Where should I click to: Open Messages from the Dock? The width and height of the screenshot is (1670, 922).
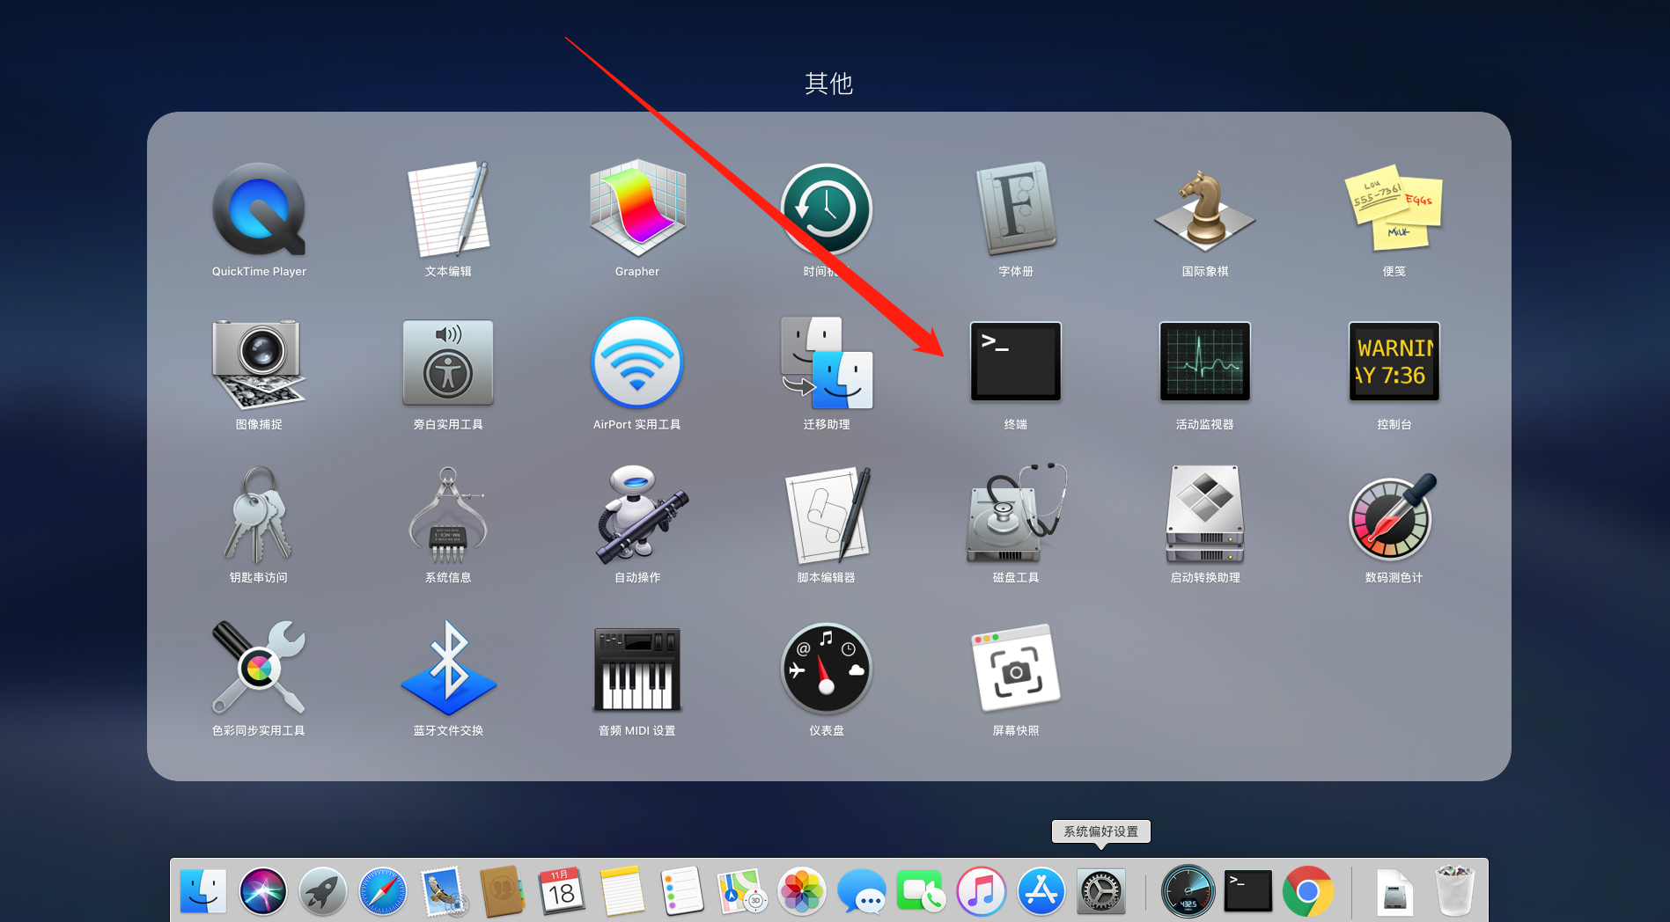pyautogui.click(x=862, y=891)
